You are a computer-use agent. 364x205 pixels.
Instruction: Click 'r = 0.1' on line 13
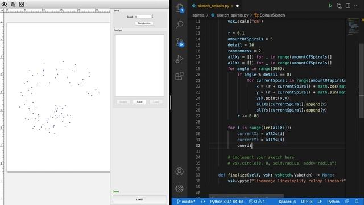click(236, 33)
